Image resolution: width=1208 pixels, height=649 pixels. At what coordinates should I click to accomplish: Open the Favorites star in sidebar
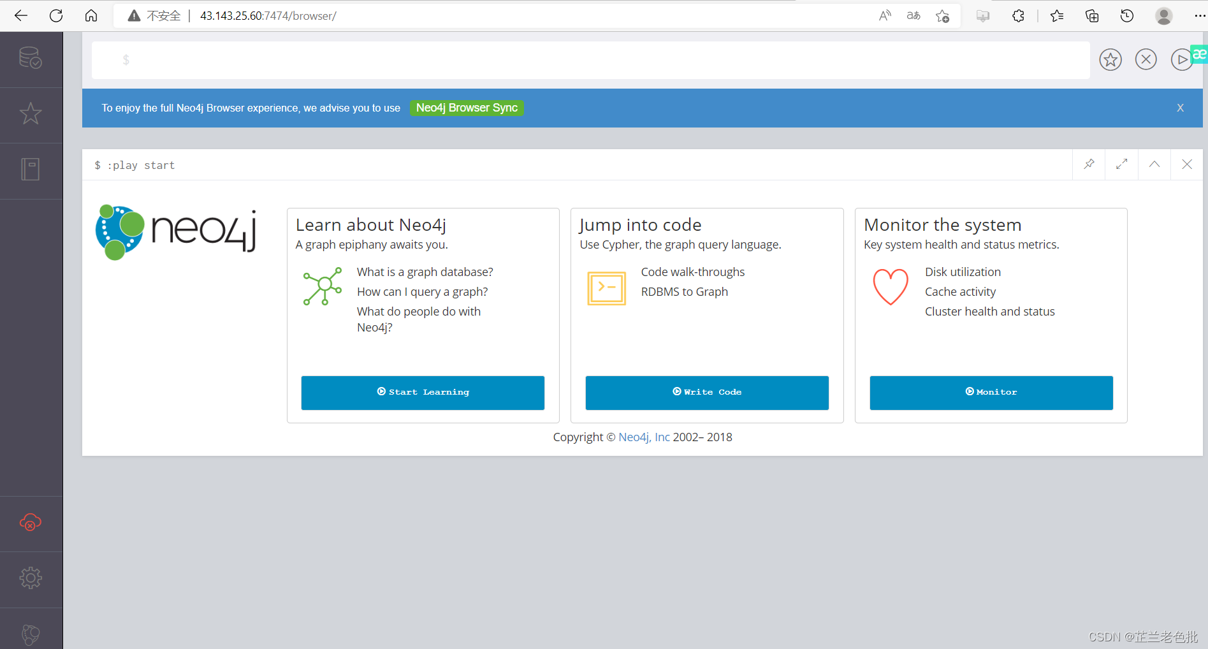pos(31,114)
